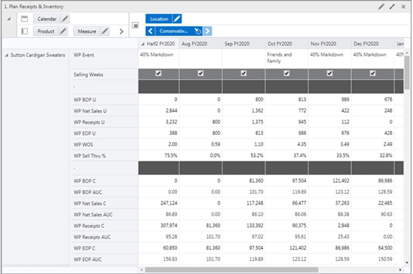Toggle Selling Weeks checkbox for Aug FY2020
The width and height of the screenshot is (413, 274).
point(201,73)
